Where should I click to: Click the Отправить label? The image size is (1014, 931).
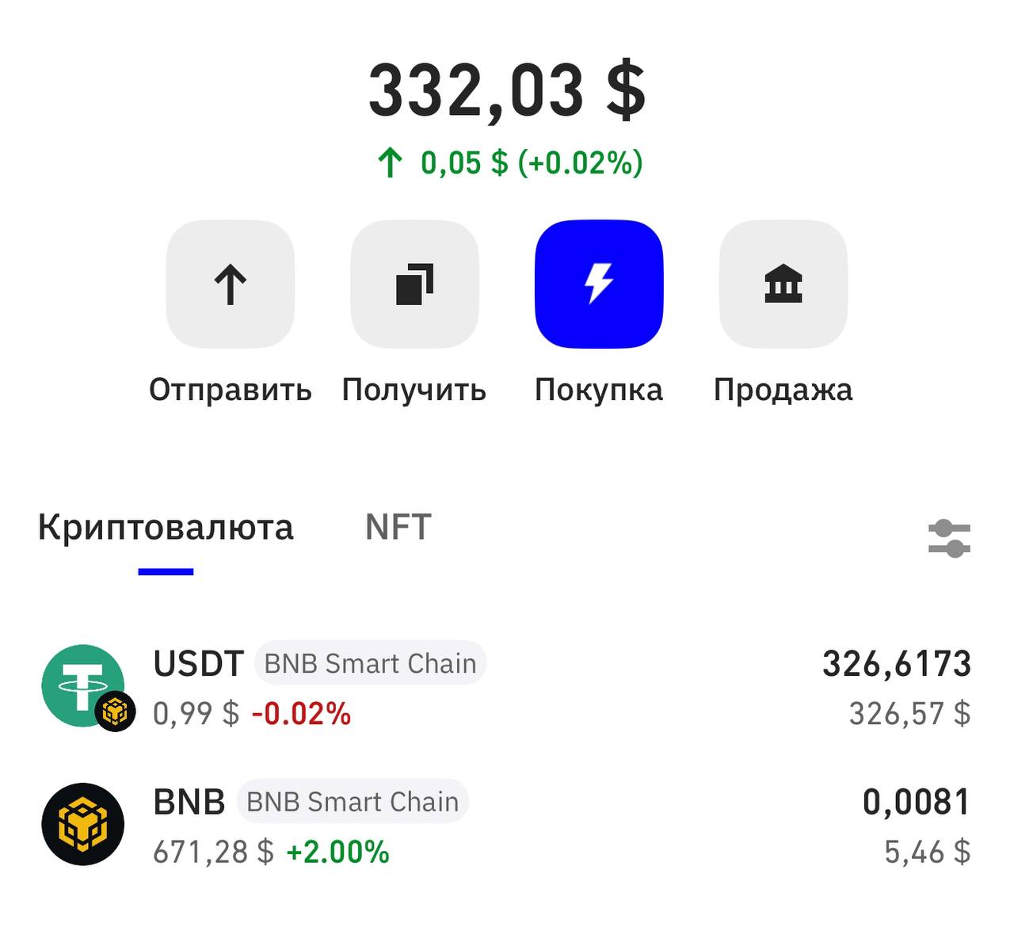tap(231, 390)
